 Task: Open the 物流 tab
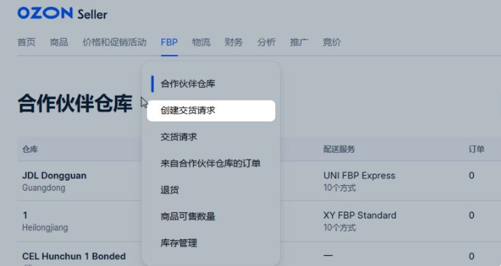tap(201, 42)
